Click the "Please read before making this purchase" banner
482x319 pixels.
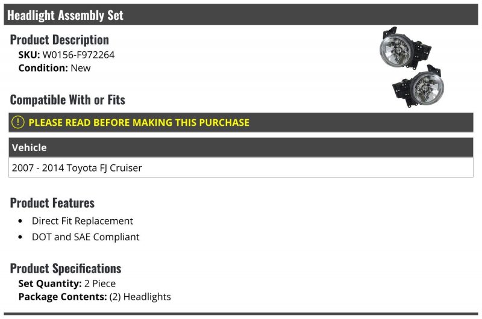pos(139,122)
